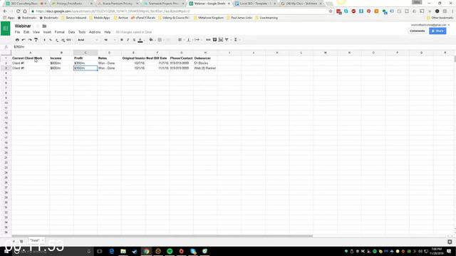The image size is (456, 256).
Task: Click the move-to-folder icon beside title
Action: click(44, 26)
